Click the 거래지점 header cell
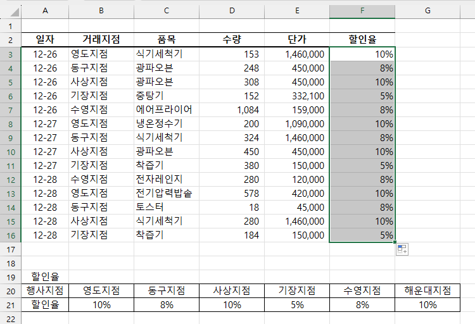Screen dimensions: 475x324 click(101, 39)
